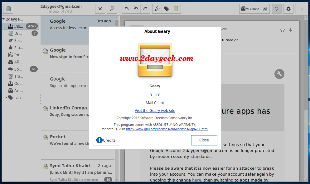Click the Spam count badge 61

(34, 69)
